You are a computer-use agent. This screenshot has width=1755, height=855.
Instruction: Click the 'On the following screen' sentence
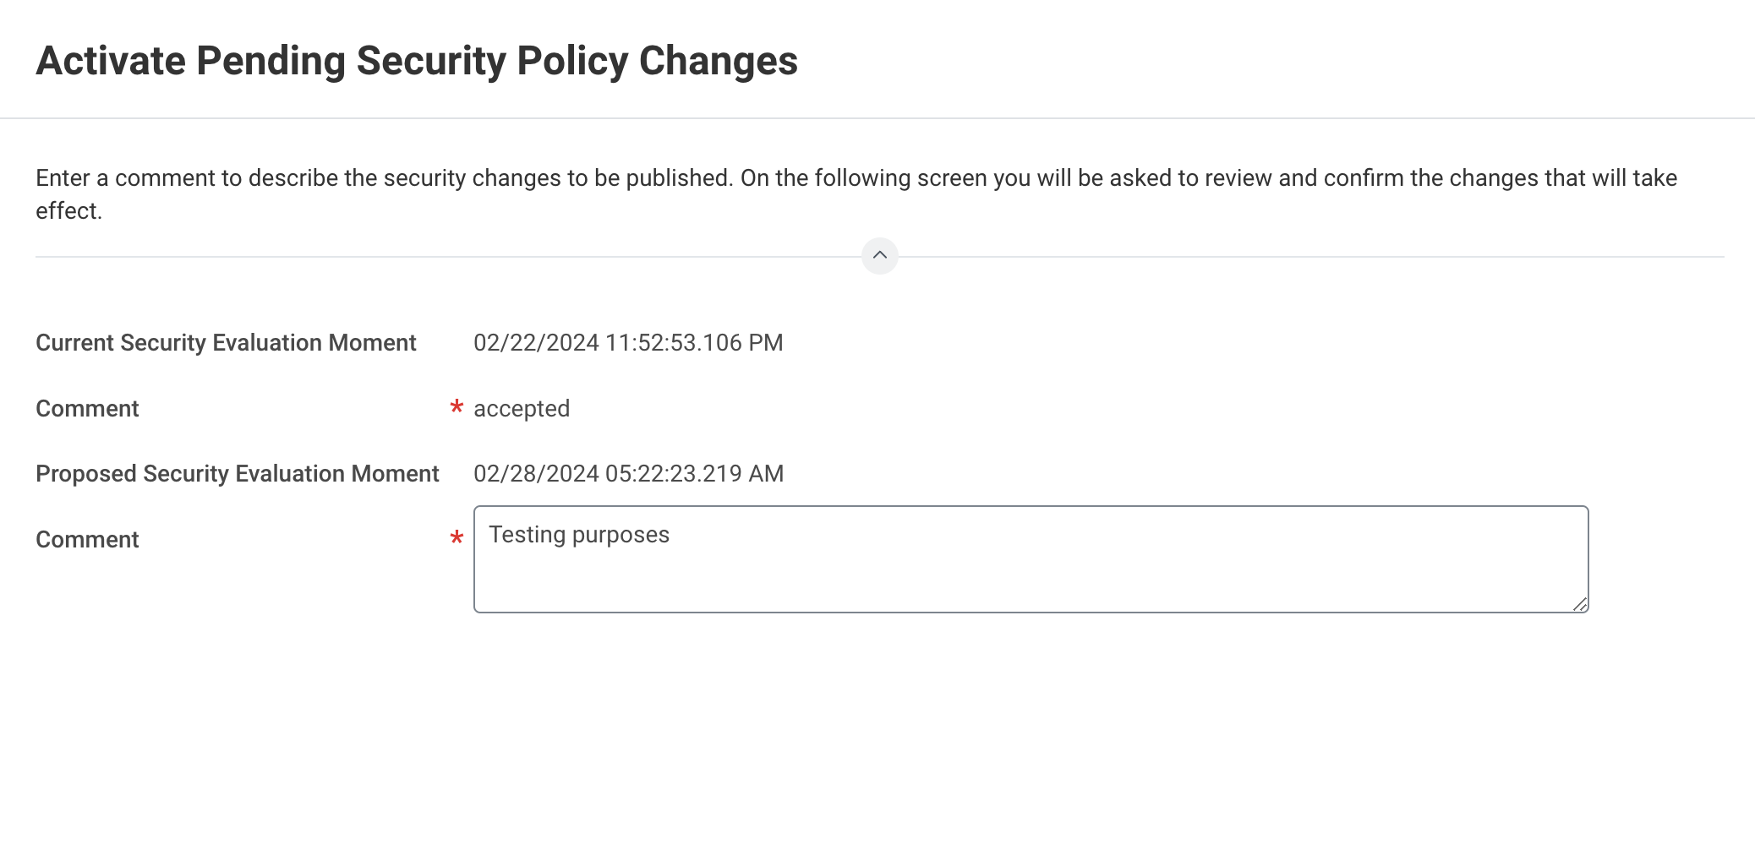pos(1184,178)
